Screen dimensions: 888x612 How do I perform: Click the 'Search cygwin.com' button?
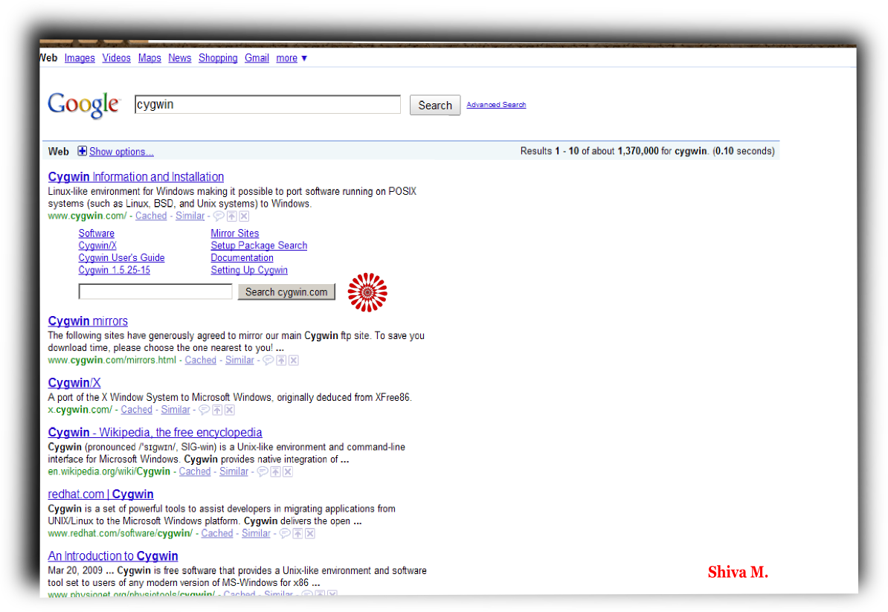[286, 292]
